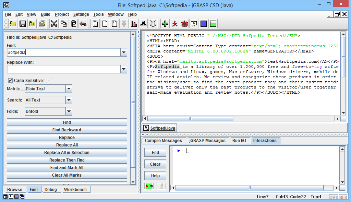Click the Find button
Image resolution: width=351 pixels, height=202 pixels.
[x=67, y=122]
